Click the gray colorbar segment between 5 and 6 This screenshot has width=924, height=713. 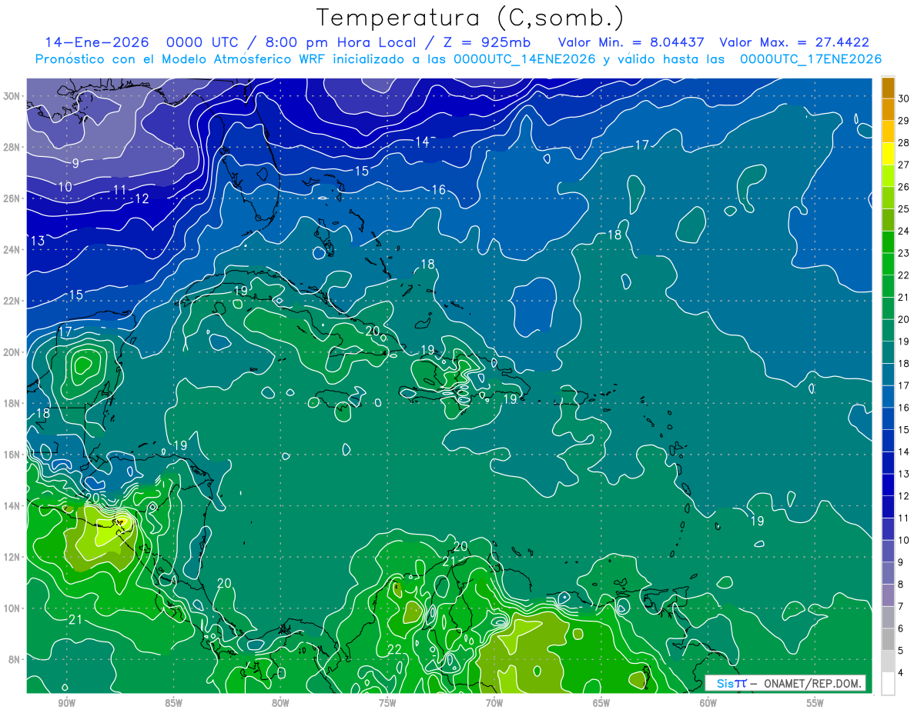888,640
